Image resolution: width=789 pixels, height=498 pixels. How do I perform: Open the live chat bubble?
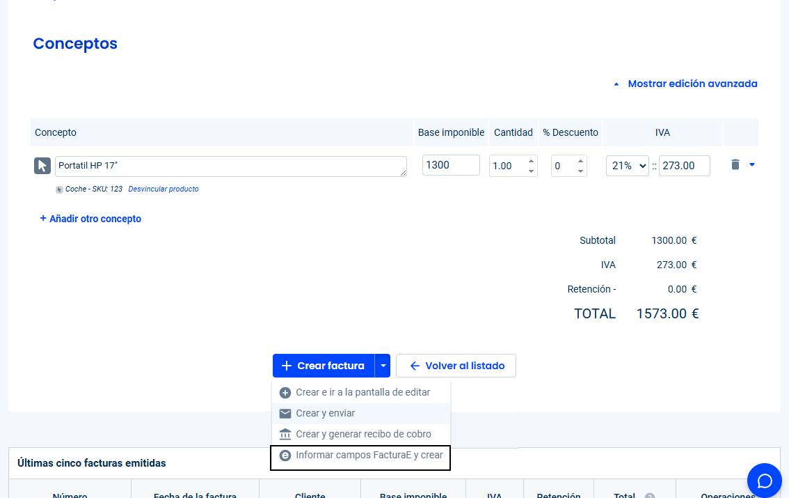pos(765,481)
